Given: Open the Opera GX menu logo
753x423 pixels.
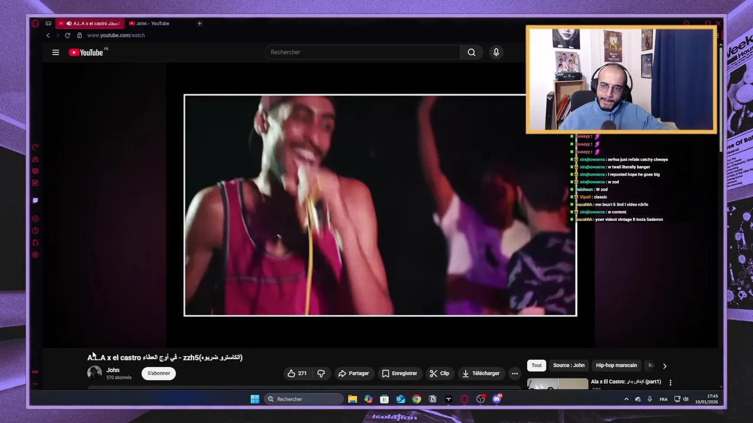Looking at the screenshot, I should pyautogui.click(x=35, y=23).
